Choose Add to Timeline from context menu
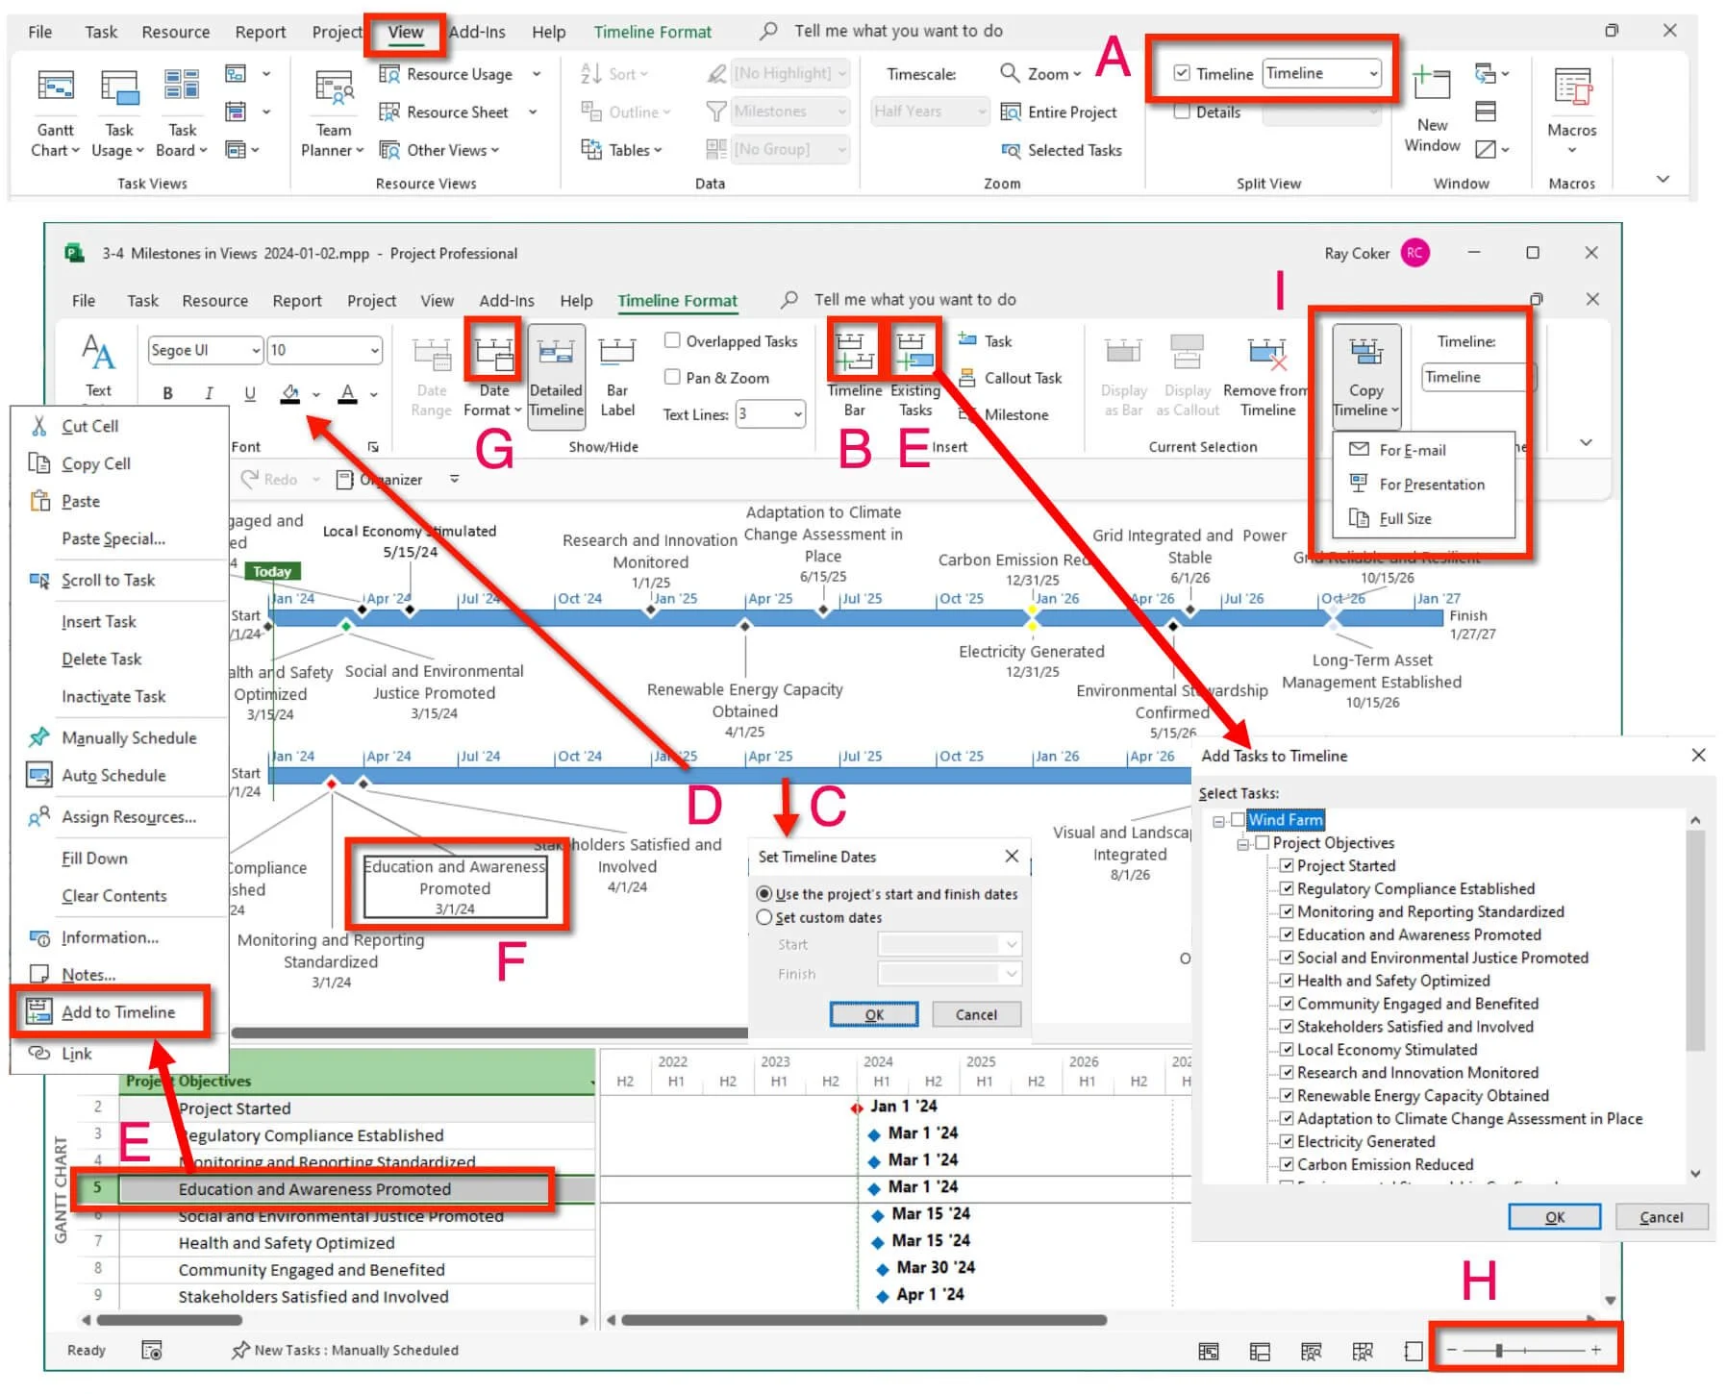The width and height of the screenshot is (1727, 1394). coord(118,1011)
